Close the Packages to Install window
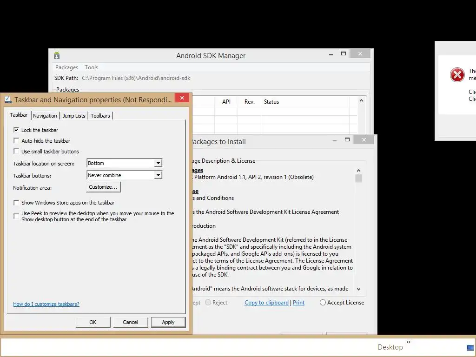 (364, 139)
